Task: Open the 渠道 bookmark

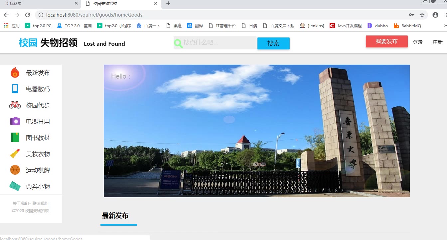Action: tap(174, 26)
